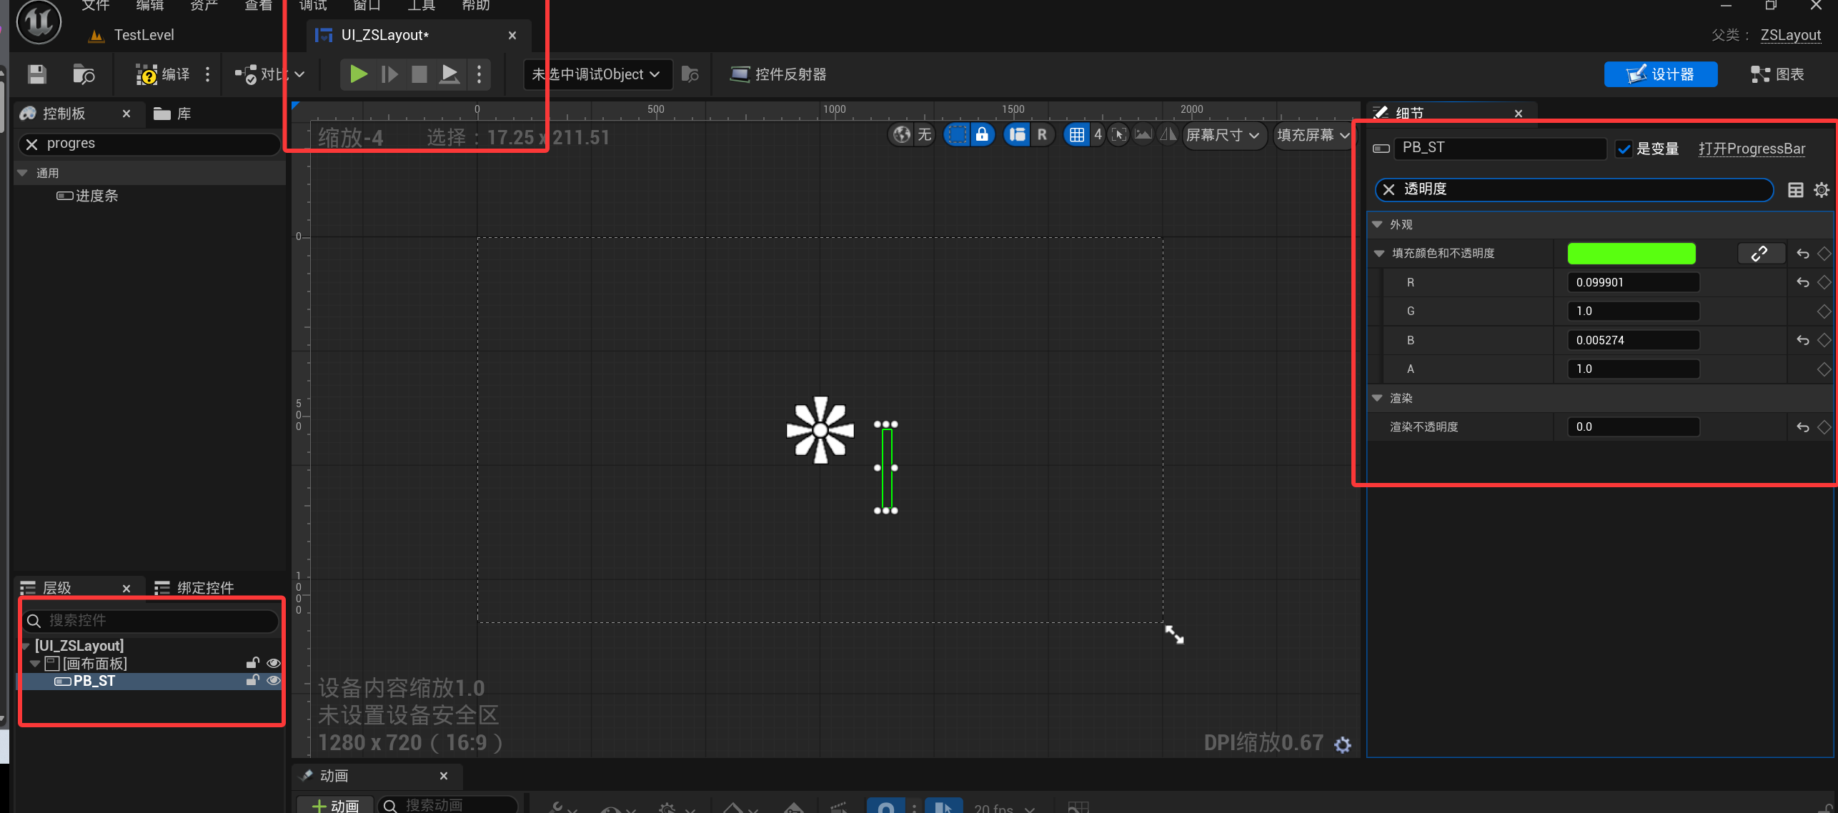Save the current widget blueprint

pyautogui.click(x=37, y=74)
